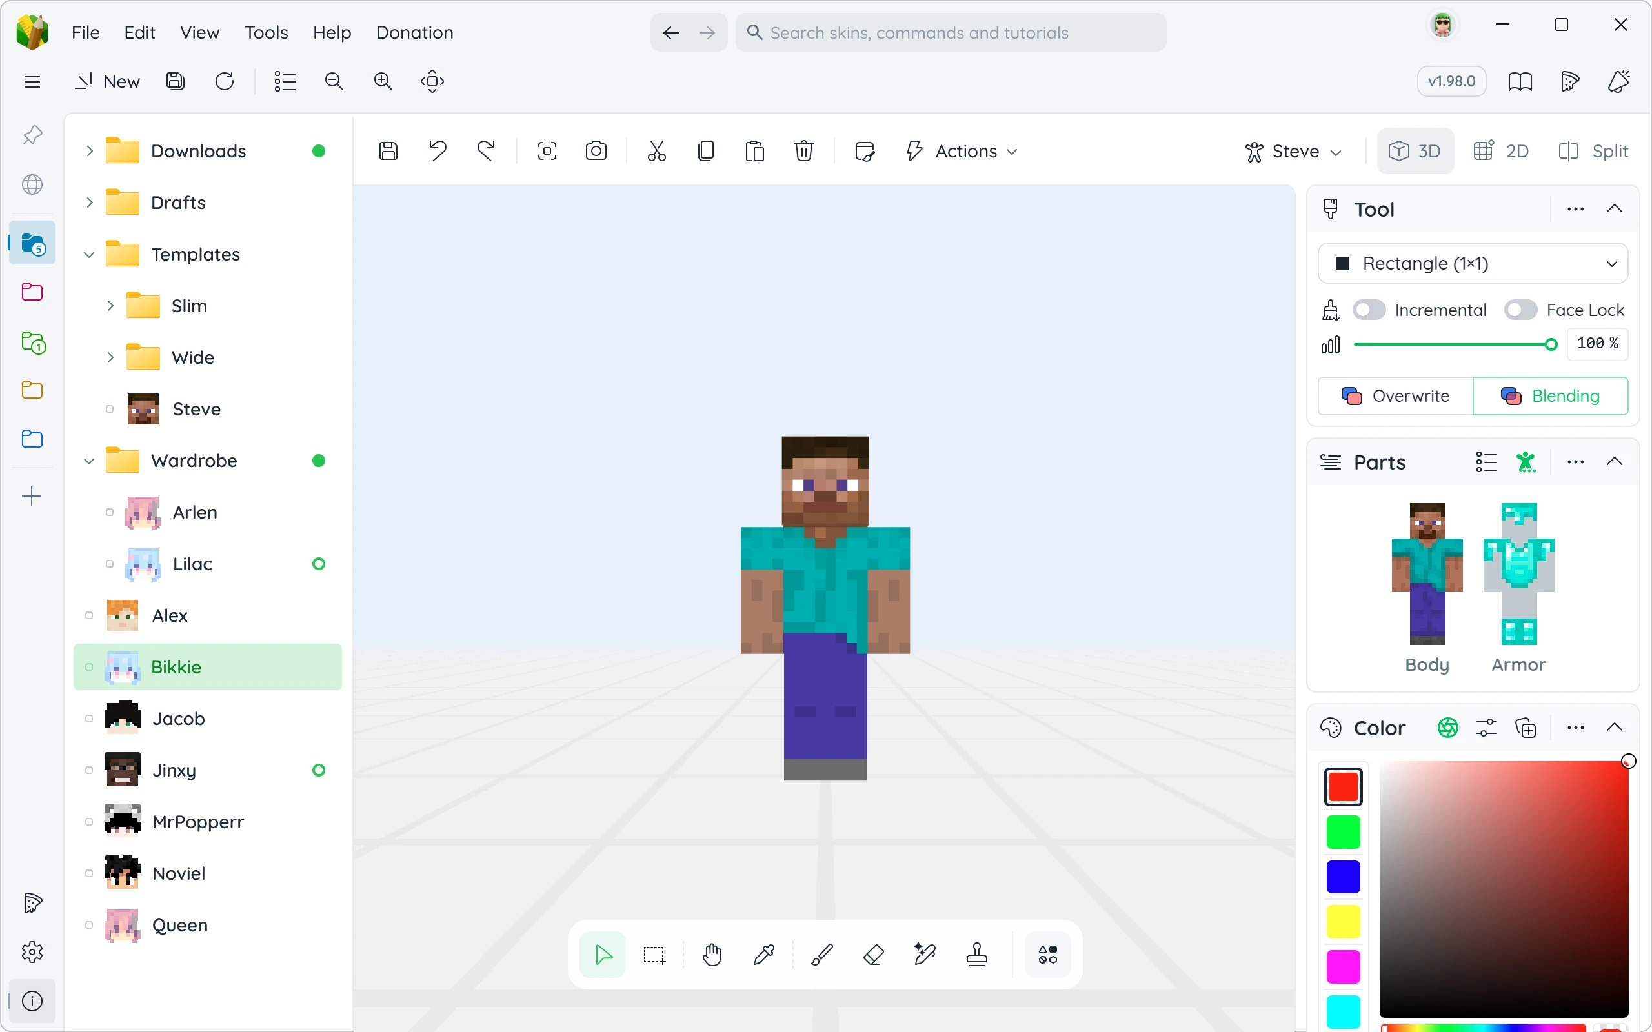
Task: Click the small marker beside Alex
Action: [x=89, y=615]
